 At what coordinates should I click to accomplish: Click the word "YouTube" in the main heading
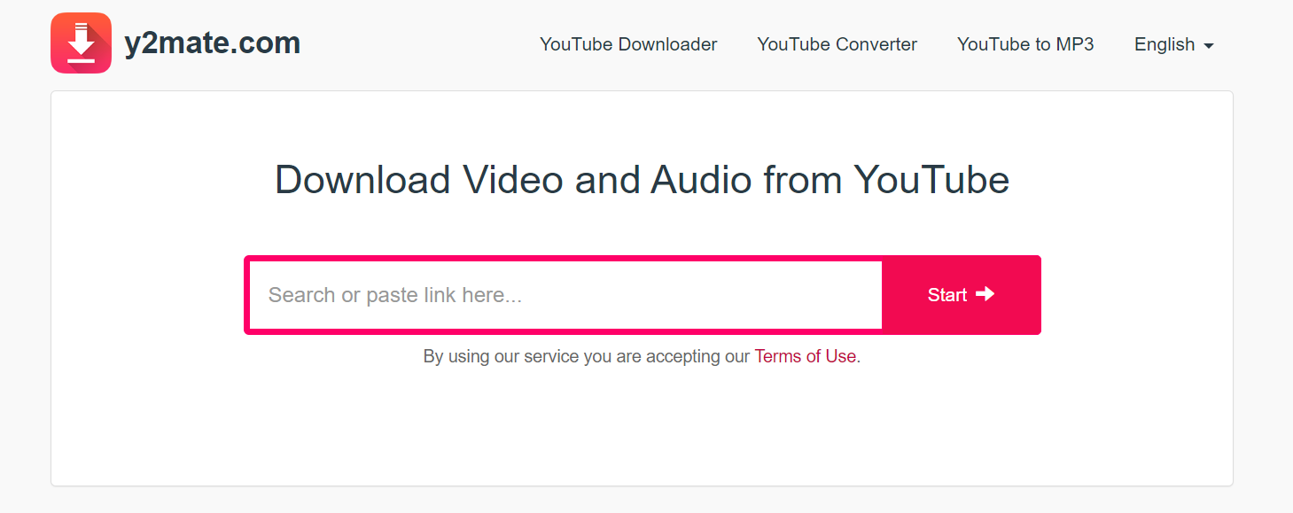click(931, 180)
